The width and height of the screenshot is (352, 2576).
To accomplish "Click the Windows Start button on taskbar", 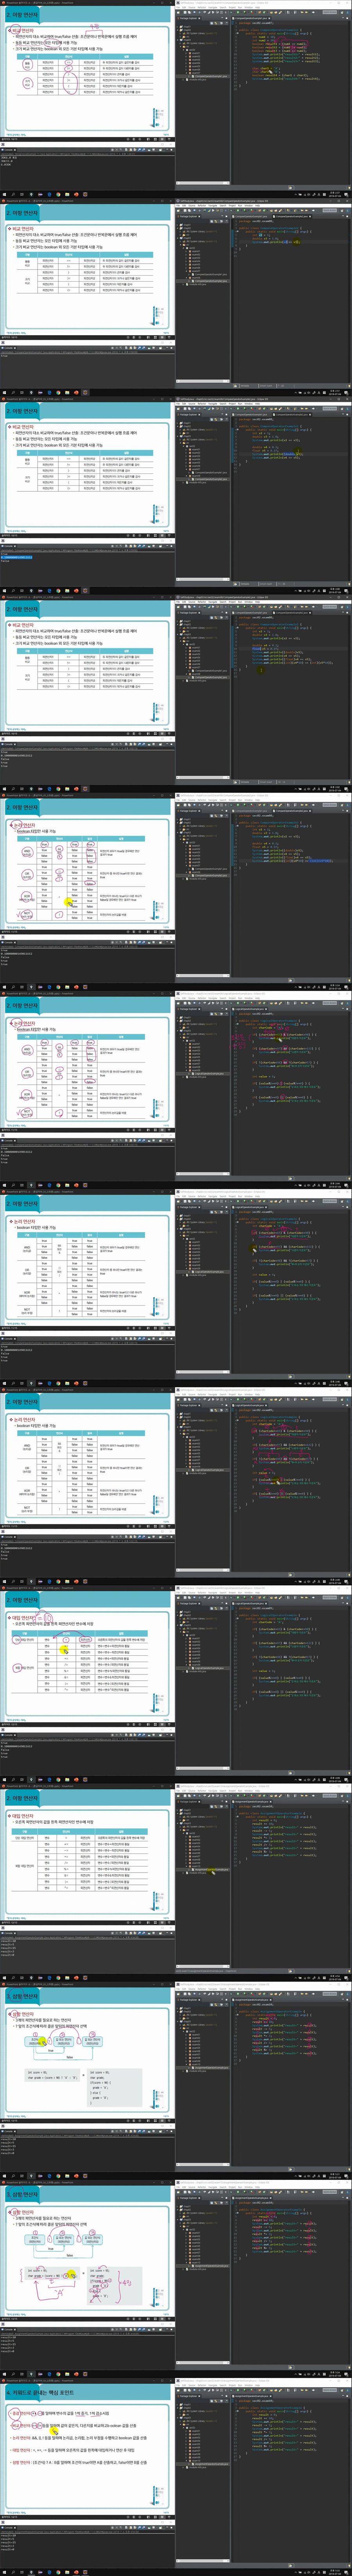I will tap(3, 194).
